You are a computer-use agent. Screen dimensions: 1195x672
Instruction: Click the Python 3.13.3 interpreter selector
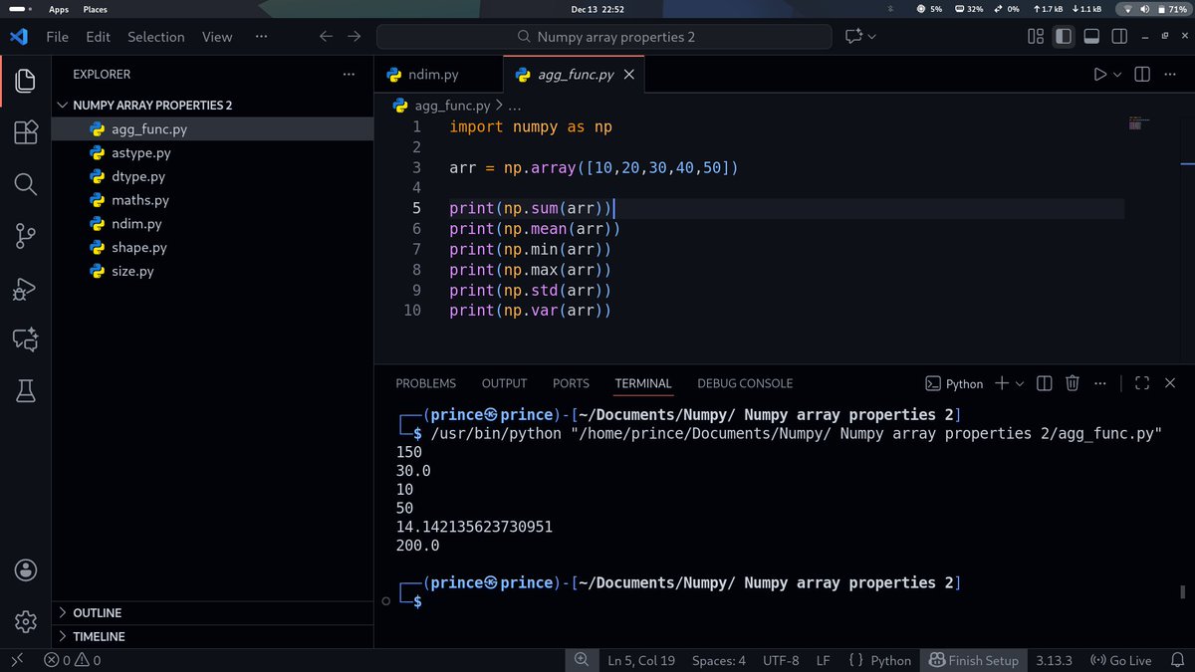[1055, 660]
